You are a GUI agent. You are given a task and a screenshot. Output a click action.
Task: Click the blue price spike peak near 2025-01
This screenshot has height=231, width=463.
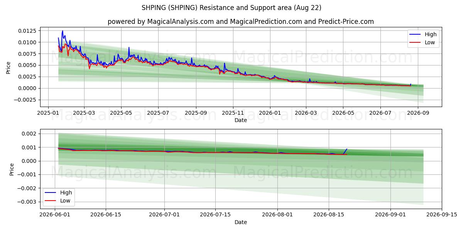[x=63, y=31]
